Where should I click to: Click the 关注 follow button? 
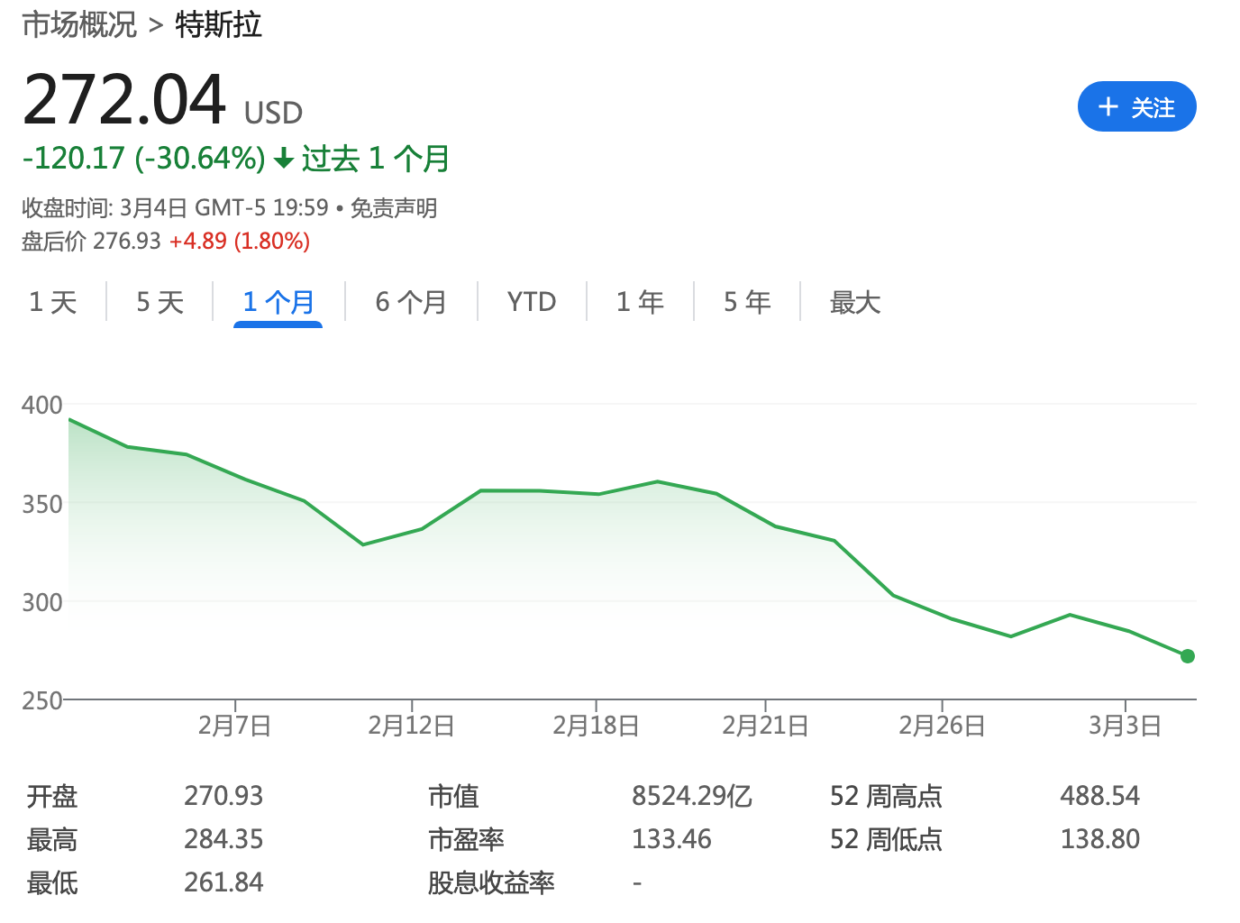tap(1137, 106)
